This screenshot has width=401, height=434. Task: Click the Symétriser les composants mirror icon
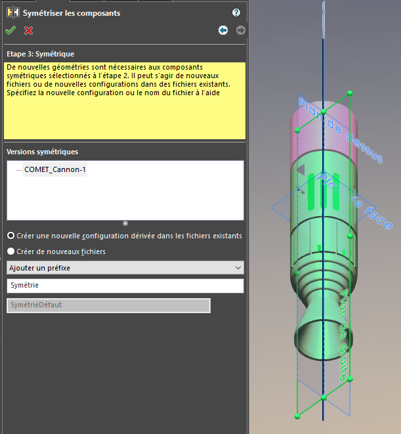[x=13, y=12]
